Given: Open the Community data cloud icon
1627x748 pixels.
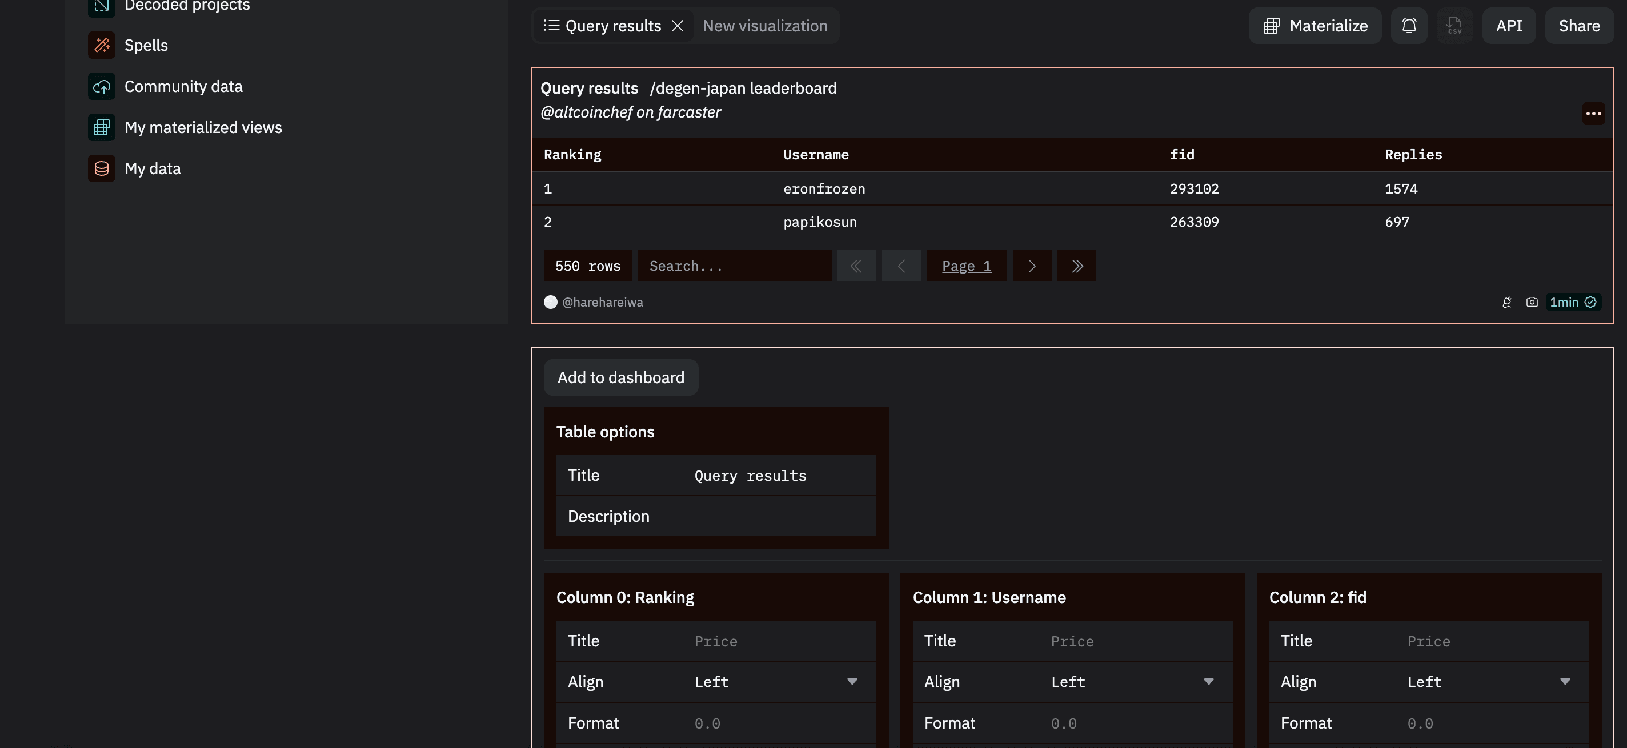Looking at the screenshot, I should pos(101,86).
